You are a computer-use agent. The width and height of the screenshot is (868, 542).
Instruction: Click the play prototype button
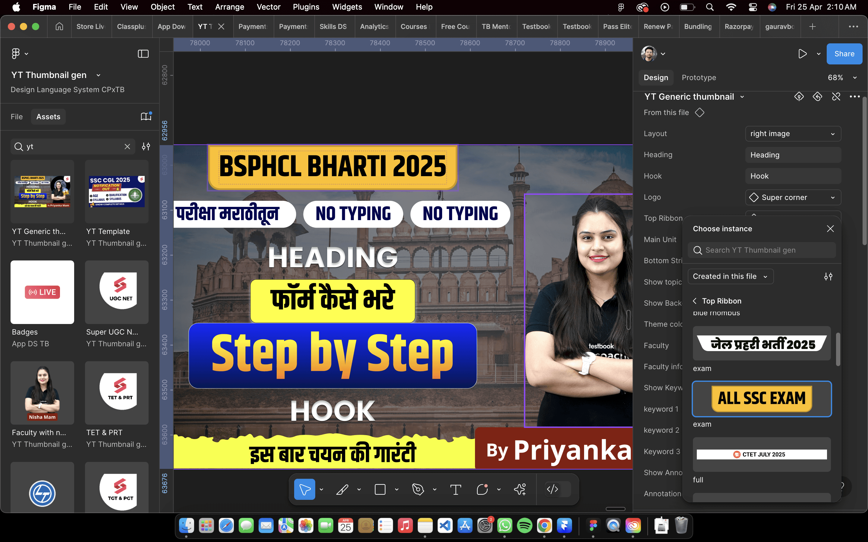(802, 54)
